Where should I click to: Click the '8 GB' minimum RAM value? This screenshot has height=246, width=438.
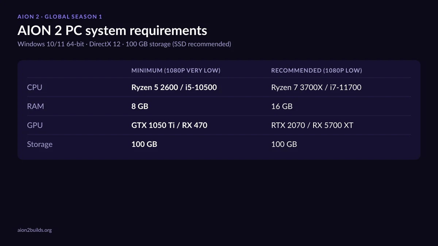point(140,106)
